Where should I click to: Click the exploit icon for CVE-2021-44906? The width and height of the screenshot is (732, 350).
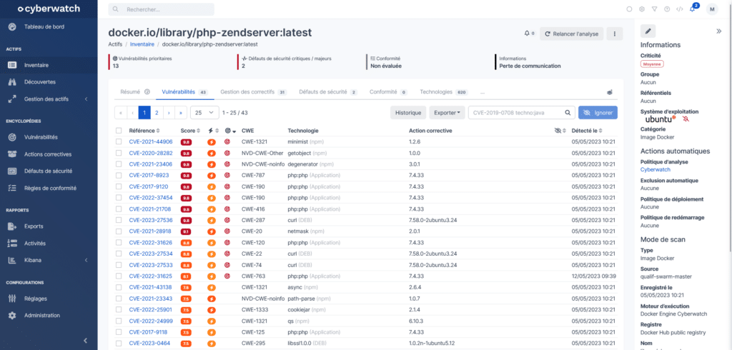pyautogui.click(x=211, y=142)
